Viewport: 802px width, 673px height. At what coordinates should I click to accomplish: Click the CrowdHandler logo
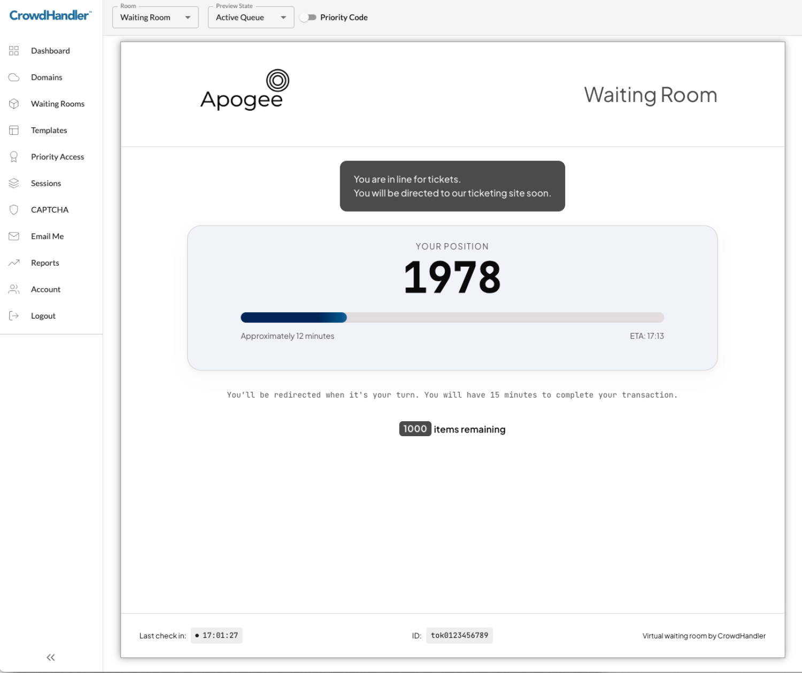point(50,16)
